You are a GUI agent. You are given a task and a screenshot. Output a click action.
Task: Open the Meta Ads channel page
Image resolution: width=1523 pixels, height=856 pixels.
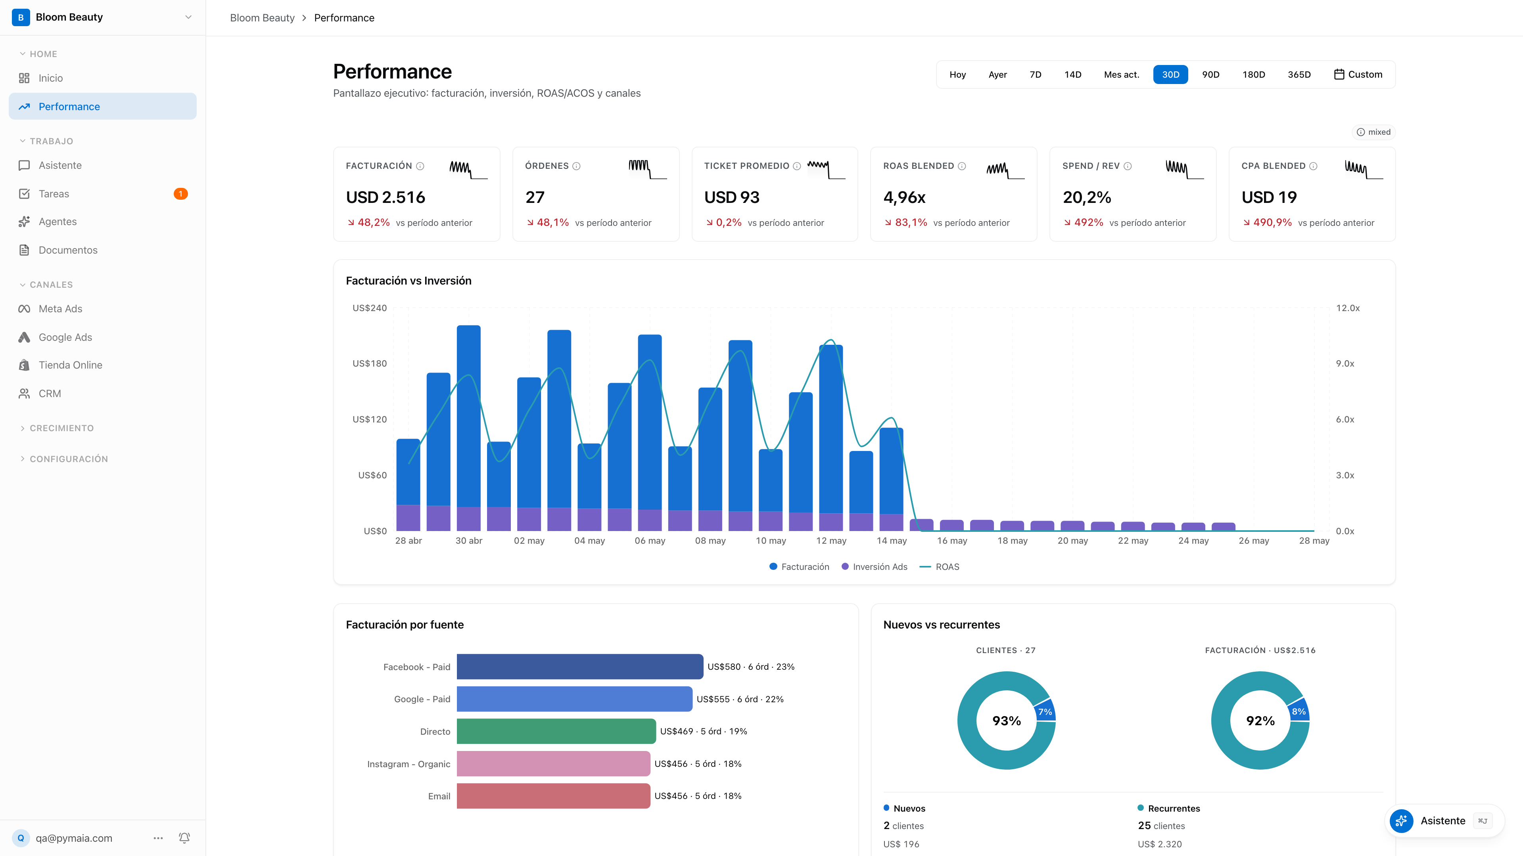[x=102, y=309]
